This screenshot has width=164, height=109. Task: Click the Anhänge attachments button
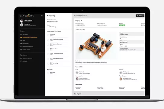tap(140, 16)
